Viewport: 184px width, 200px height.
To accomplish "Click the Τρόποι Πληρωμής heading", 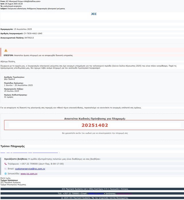I will 13,146.
